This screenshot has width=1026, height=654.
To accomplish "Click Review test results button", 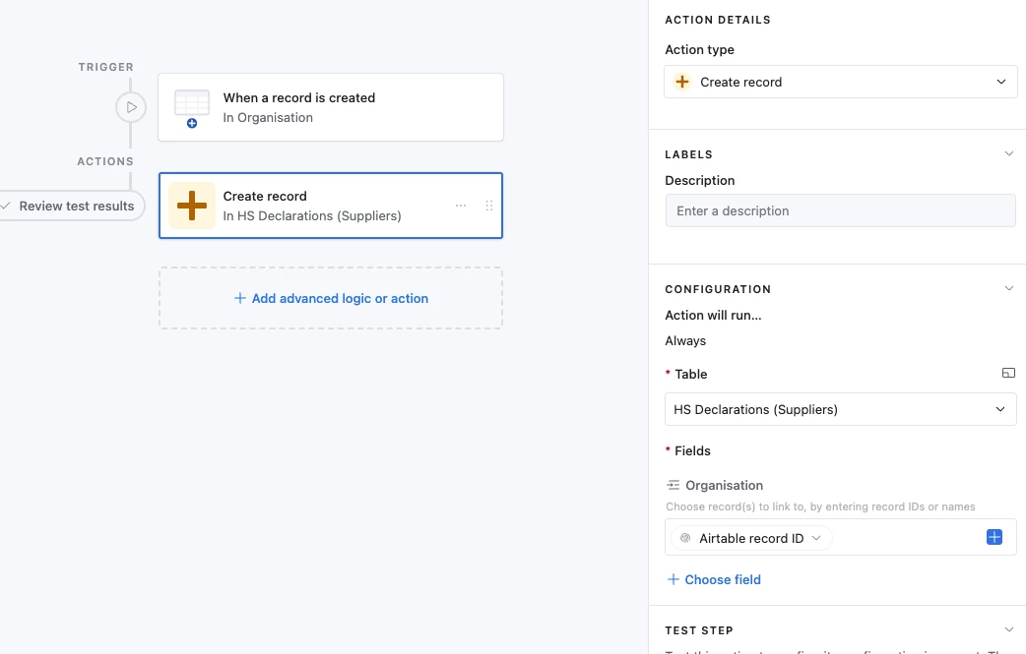I will [71, 206].
